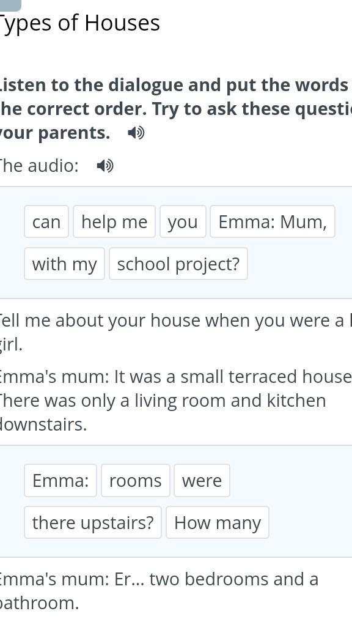352x641 pixels.
Task: Play the speaker icon beside "The audio:"
Action: point(105,166)
